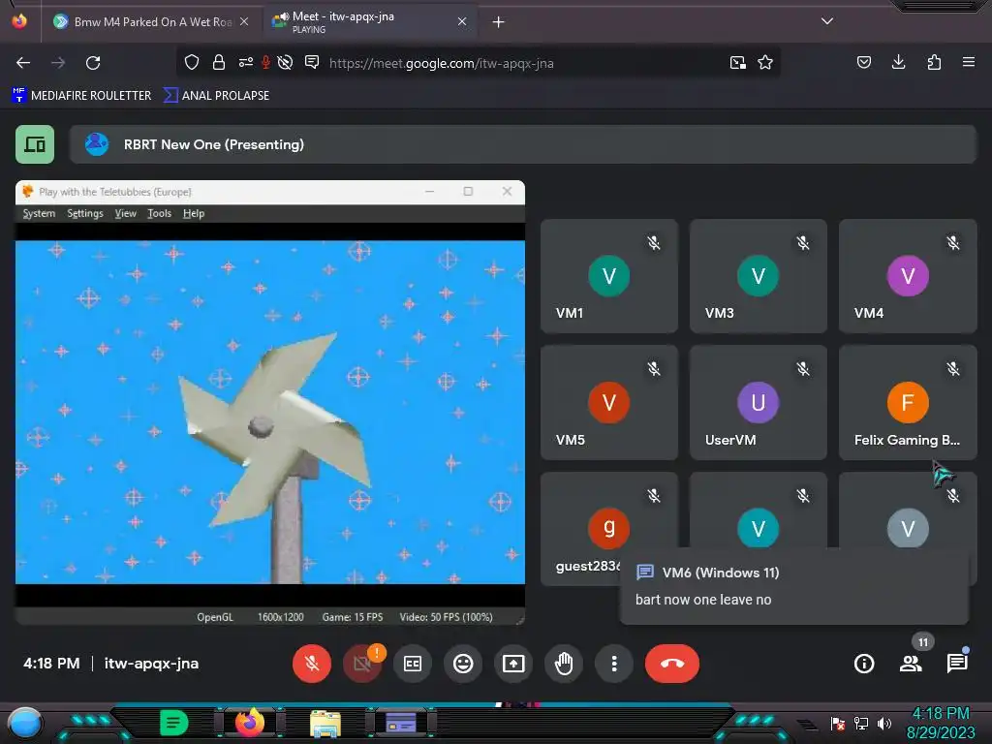Select the Meet - itw-apqx-jna tab
Viewport: 992px width, 744px height.
pyautogui.click(x=369, y=22)
